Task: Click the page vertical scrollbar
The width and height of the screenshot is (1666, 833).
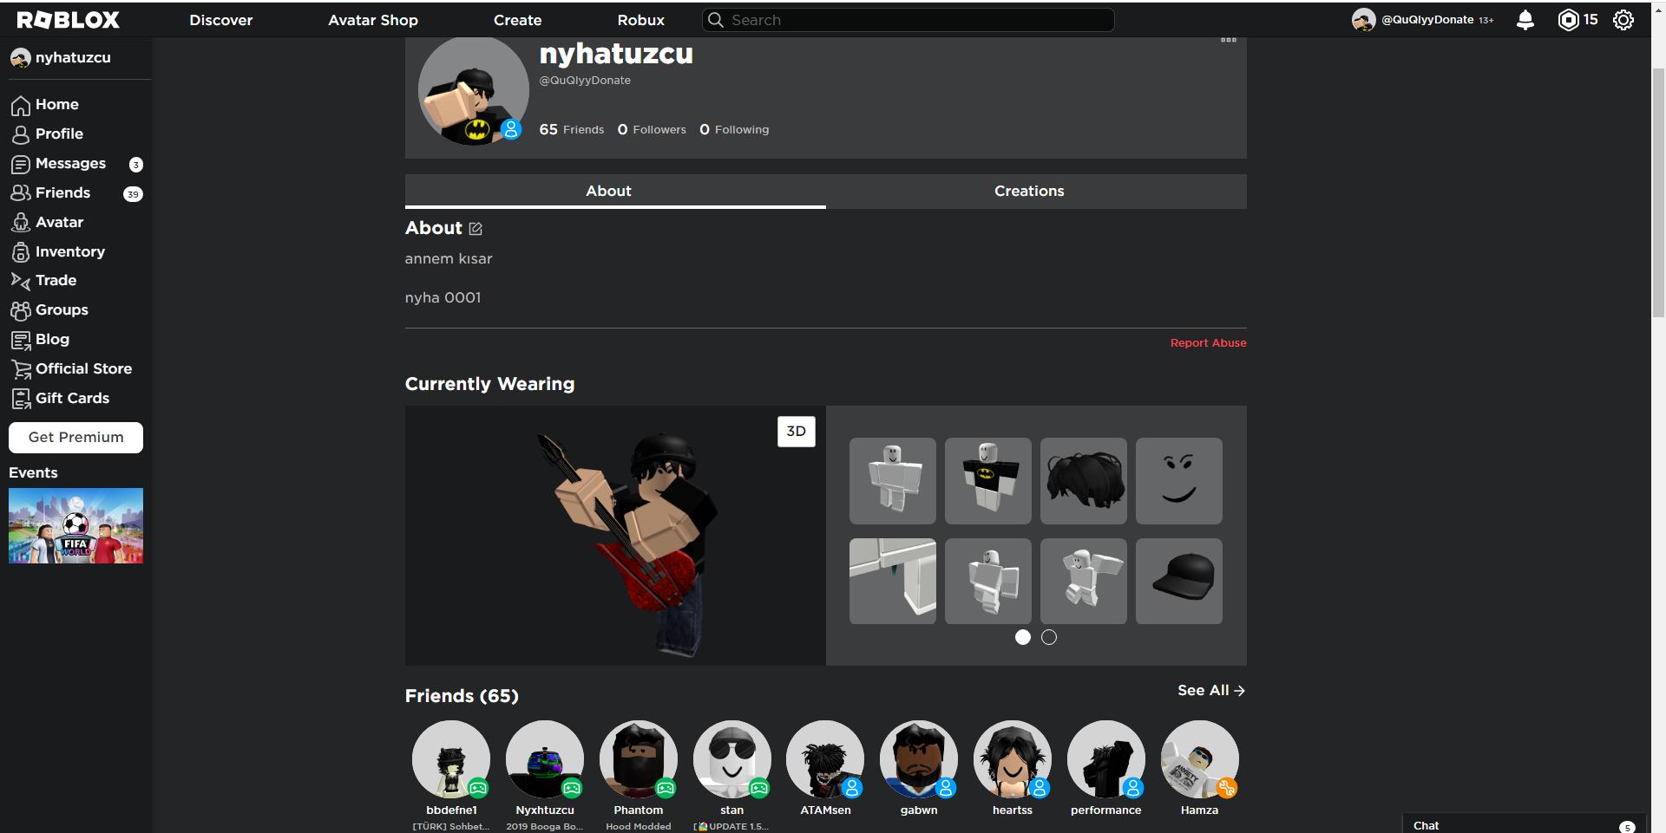Action: coord(1658,191)
